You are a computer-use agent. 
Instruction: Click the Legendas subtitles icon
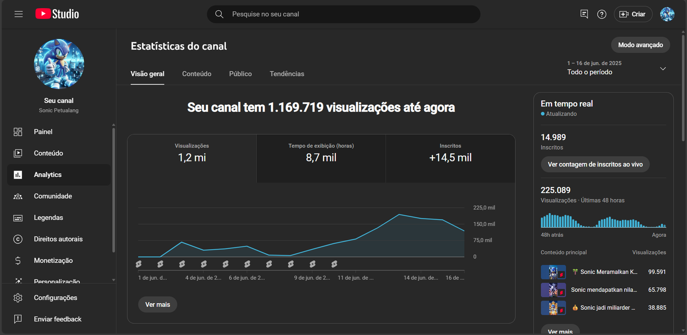(18, 218)
